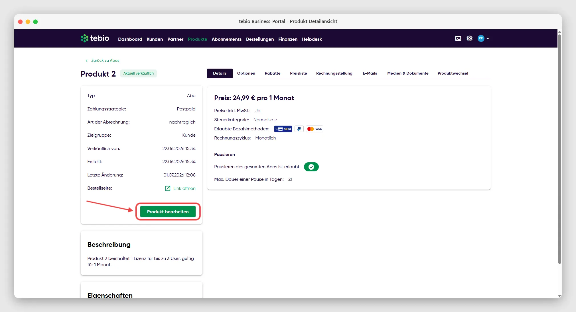Open the console terminal icon in header
Screen dimensions: 576x312
click(x=458, y=38)
